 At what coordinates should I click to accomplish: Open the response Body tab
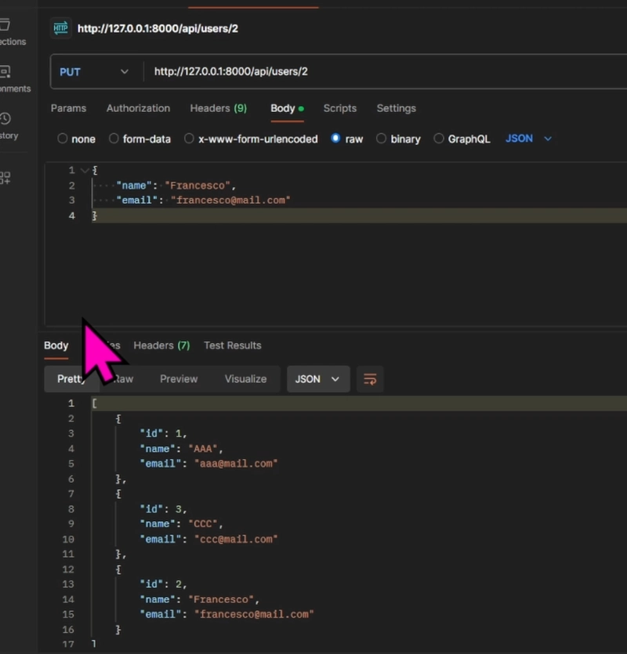pos(56,345)
